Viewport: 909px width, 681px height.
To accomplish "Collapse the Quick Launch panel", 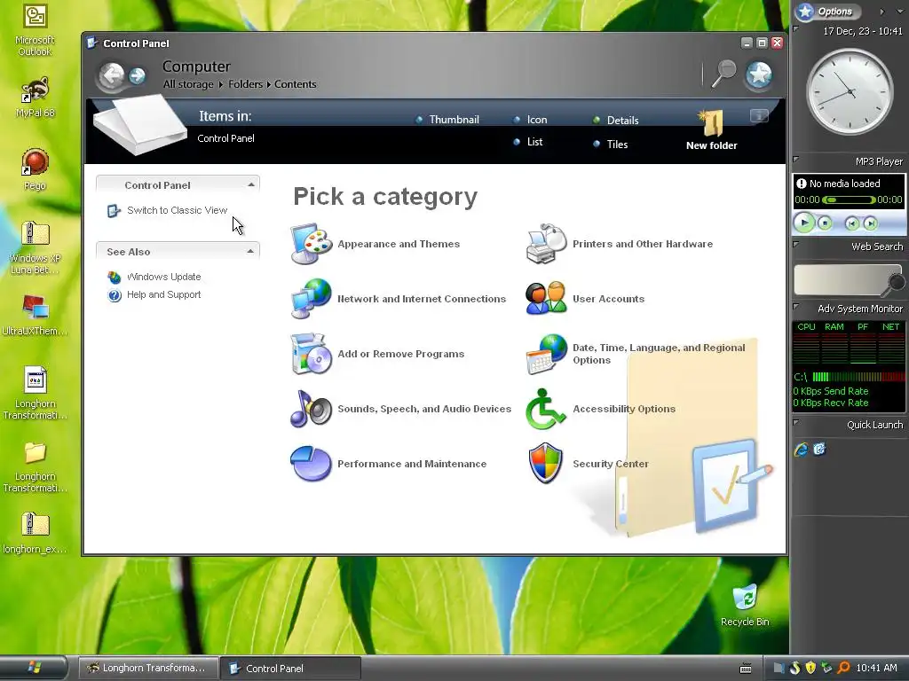I will click(796, 422).
